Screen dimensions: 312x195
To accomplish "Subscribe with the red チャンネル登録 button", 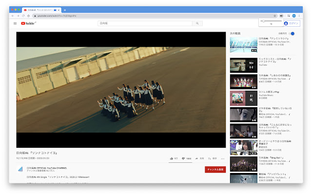I will coord(215,170).
